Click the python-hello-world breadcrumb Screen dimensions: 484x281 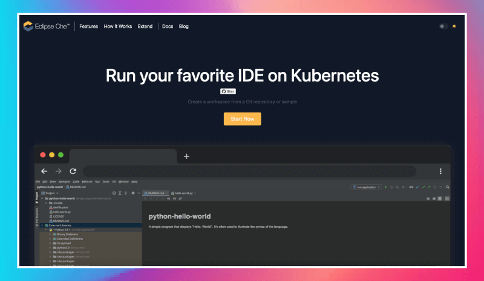[x=50, y=187]
